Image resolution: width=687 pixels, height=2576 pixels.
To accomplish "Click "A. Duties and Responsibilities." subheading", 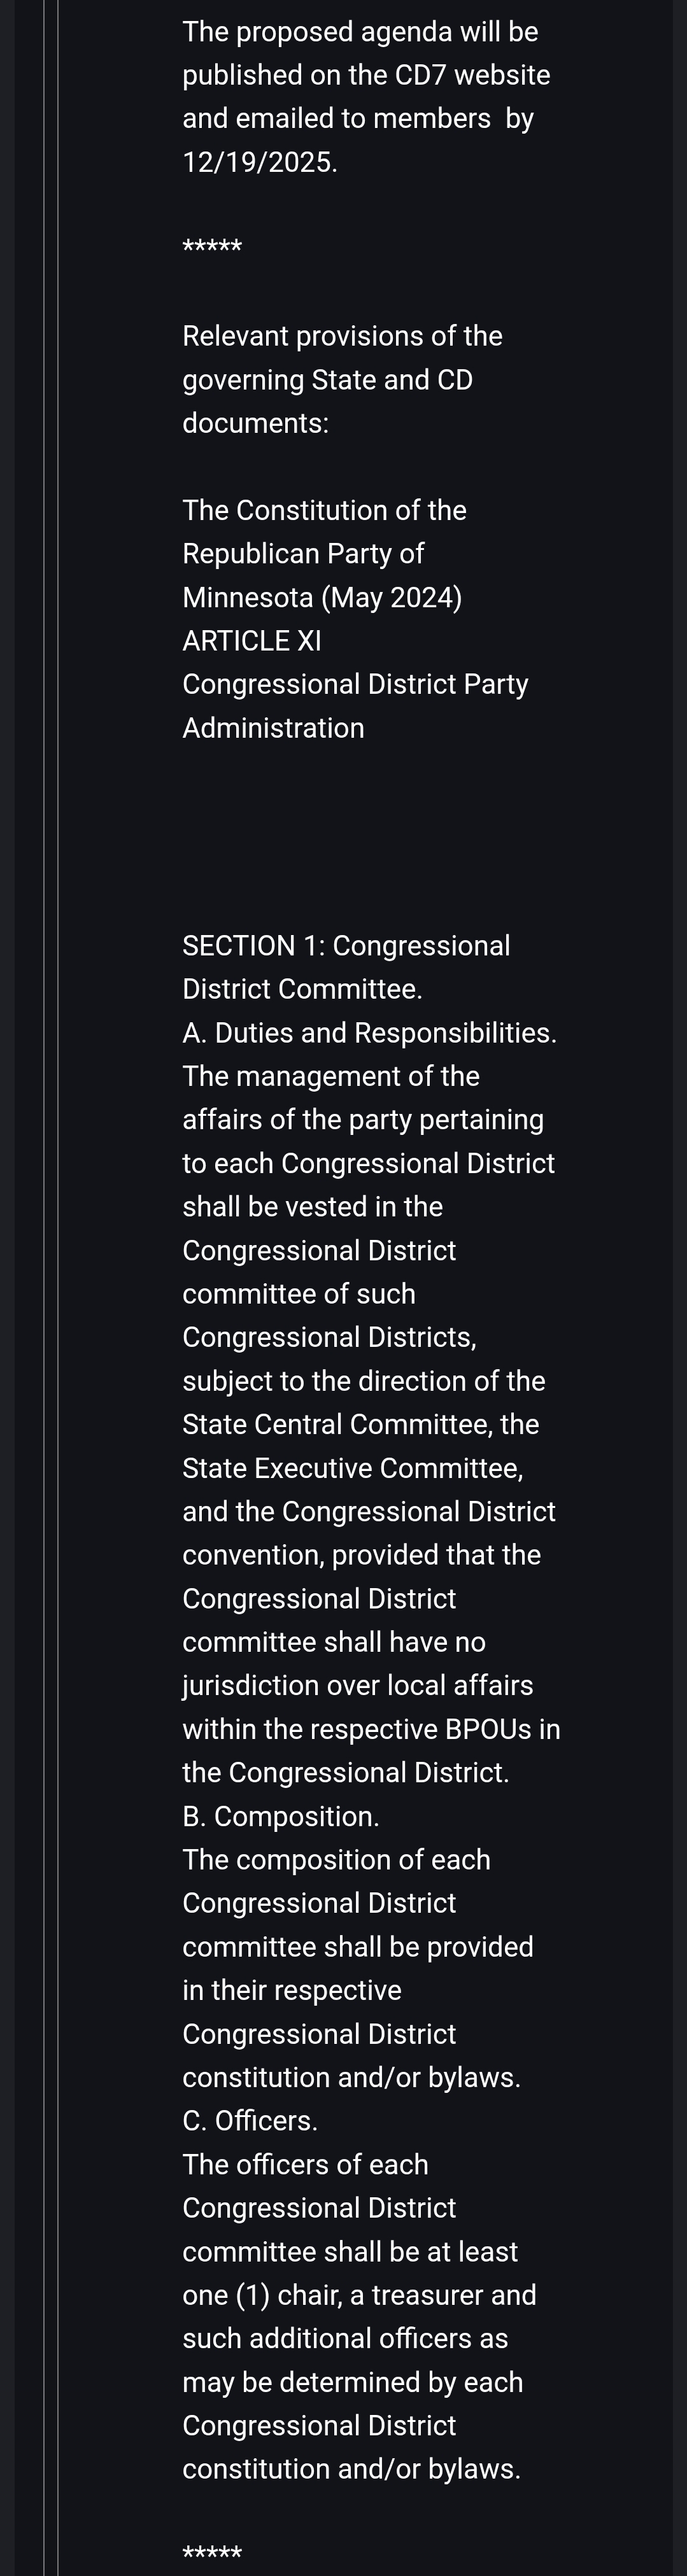I will click(369, 1032).
